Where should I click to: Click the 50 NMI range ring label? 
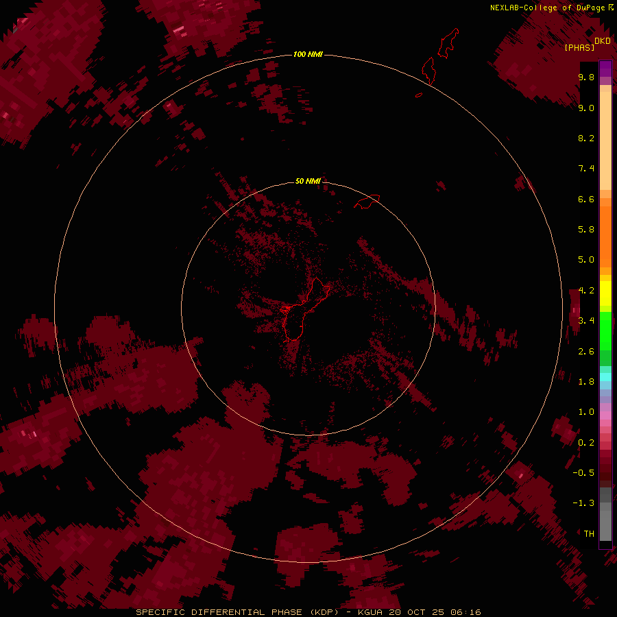click(308, 181)
